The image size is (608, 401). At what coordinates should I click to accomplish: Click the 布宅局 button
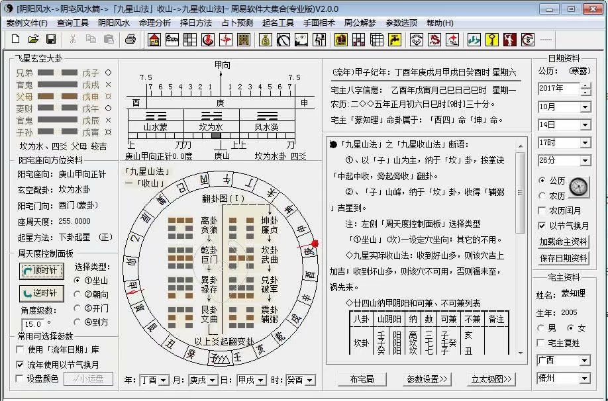(x=362, y=379)
